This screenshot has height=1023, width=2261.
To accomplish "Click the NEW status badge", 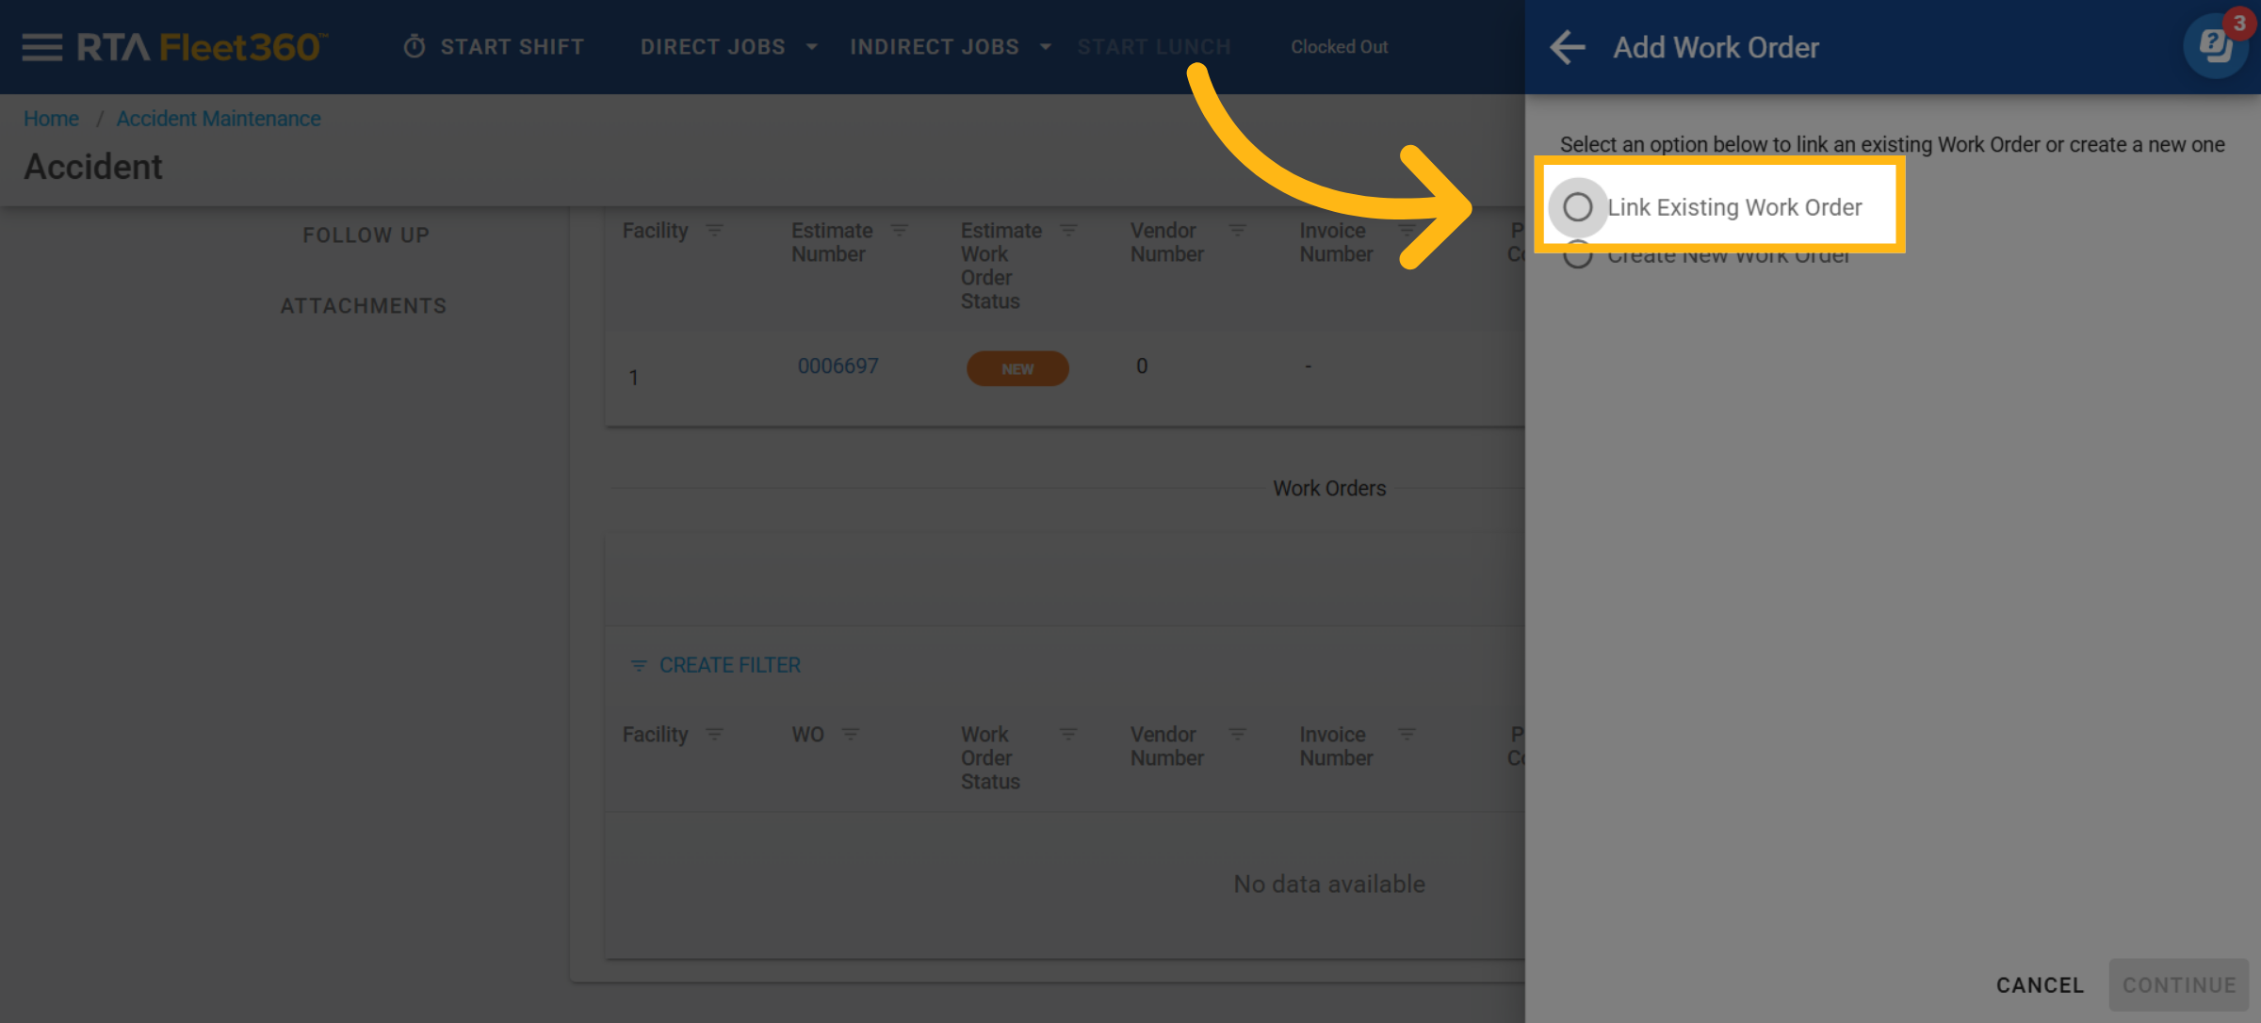I will tap(1017, 369).
